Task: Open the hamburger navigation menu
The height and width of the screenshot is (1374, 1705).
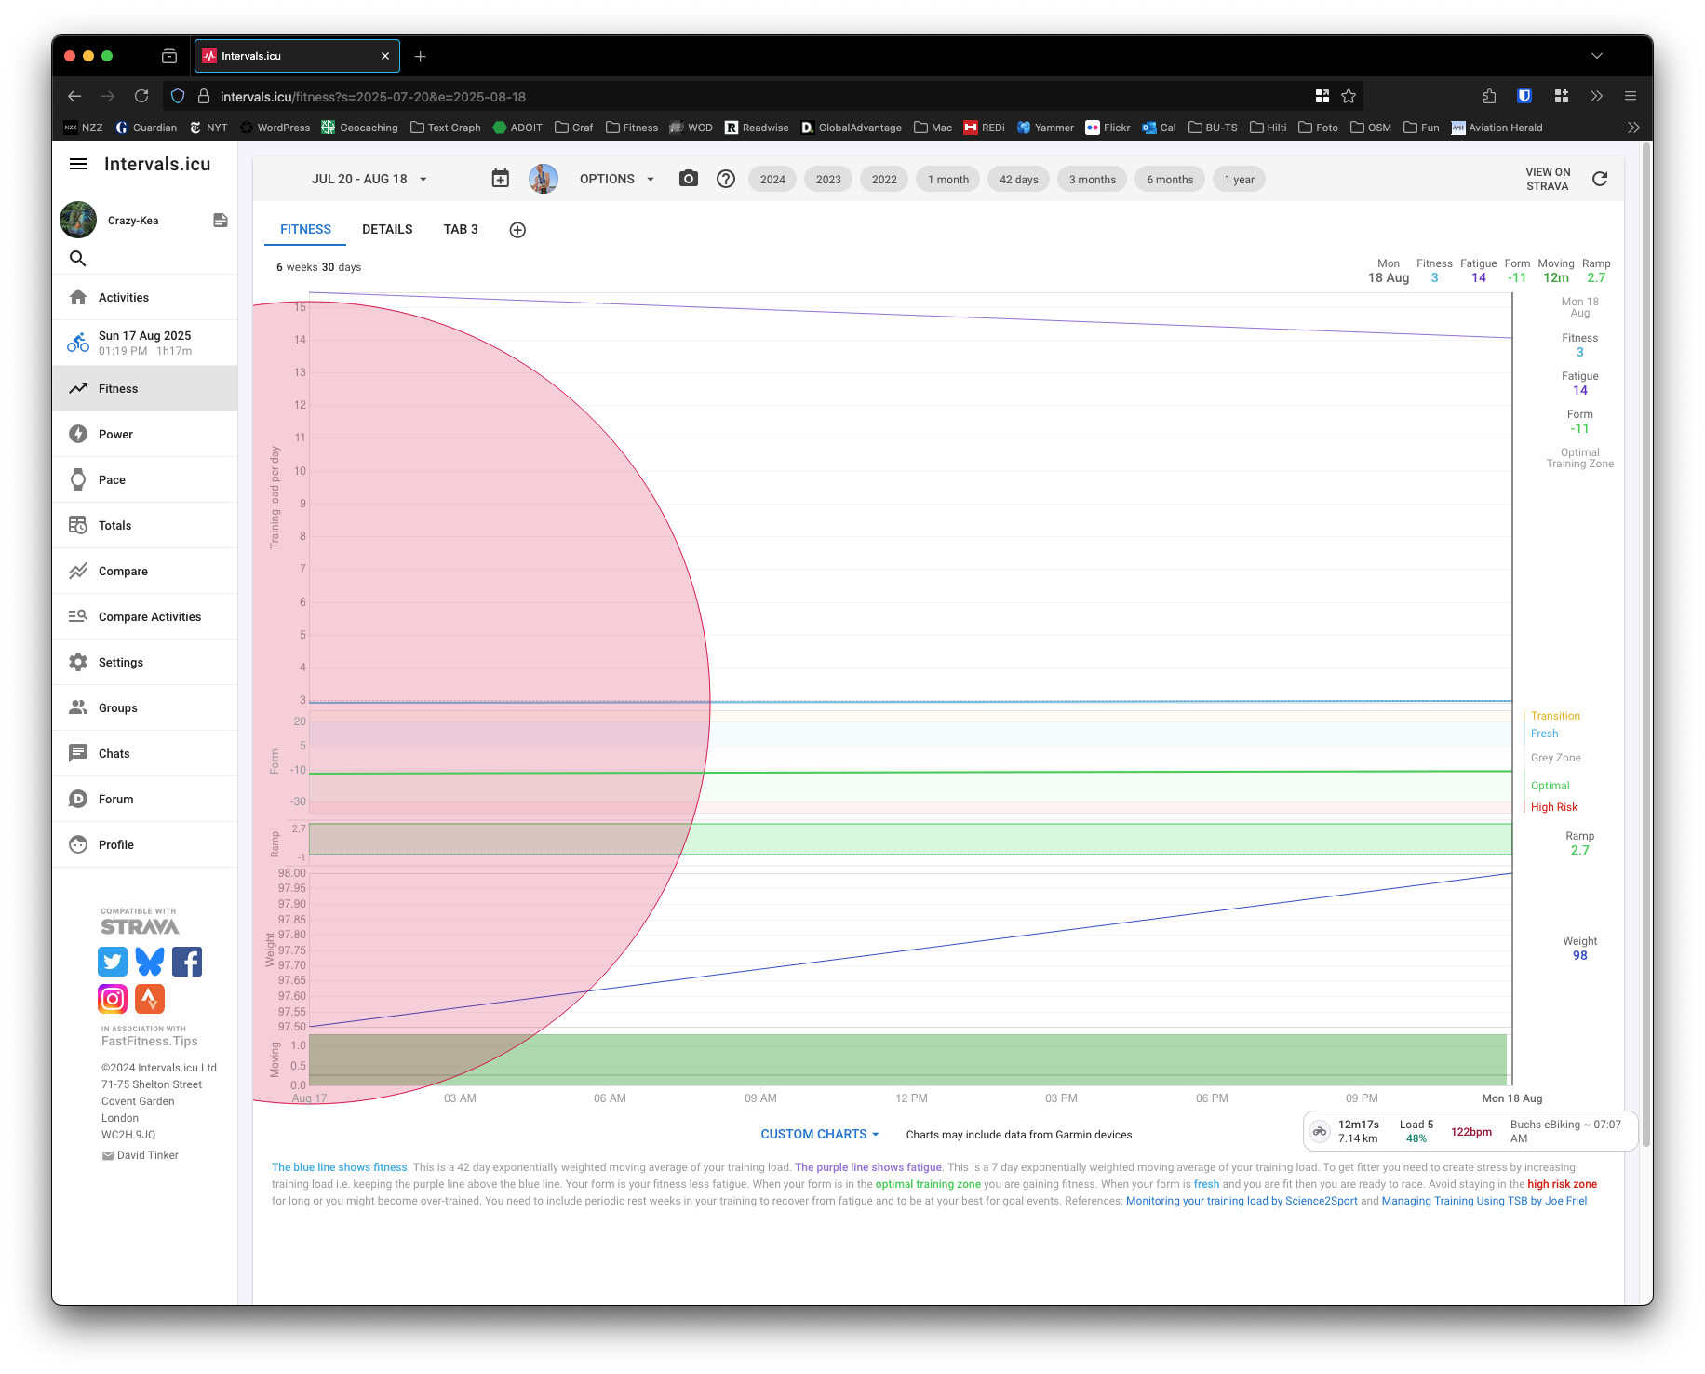Action: [x=78, y=164]
